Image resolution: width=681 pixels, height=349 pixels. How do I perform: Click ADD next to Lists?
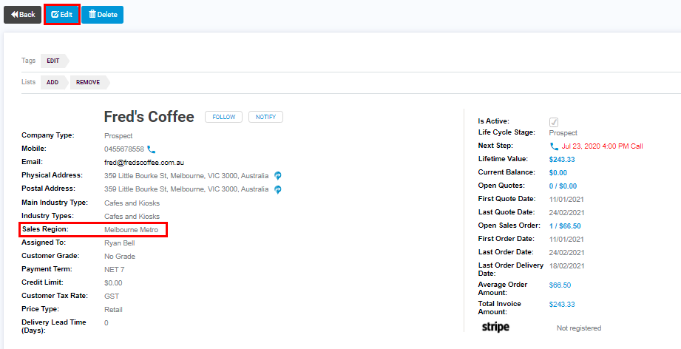52,82
